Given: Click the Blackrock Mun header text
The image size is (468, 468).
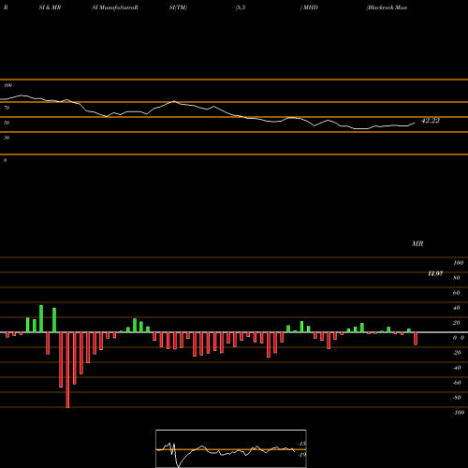Looking at the screenshot, I should point(388,7).
